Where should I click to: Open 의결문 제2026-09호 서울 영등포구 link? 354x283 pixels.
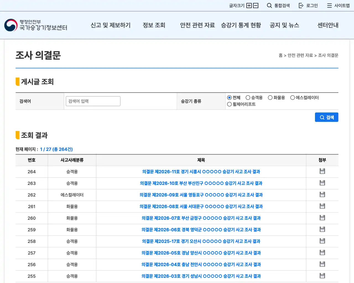tap(201, 195)
